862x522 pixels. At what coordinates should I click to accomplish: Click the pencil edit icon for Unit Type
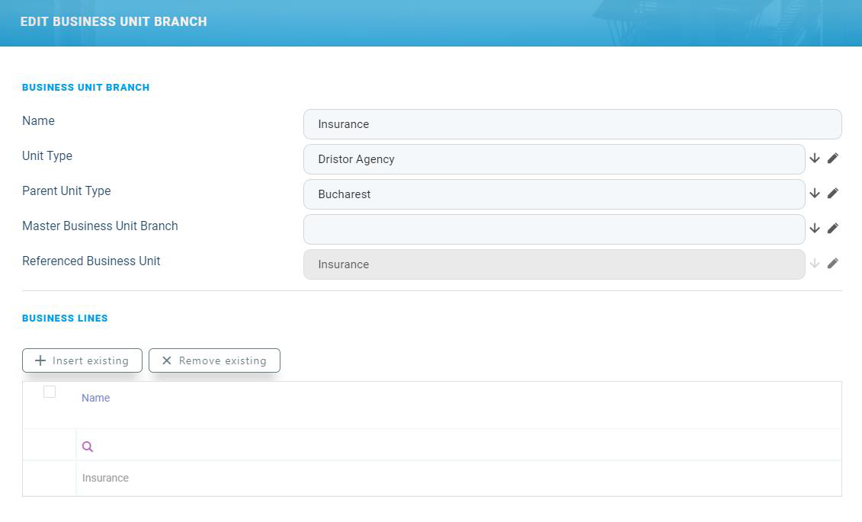(833, 159)
